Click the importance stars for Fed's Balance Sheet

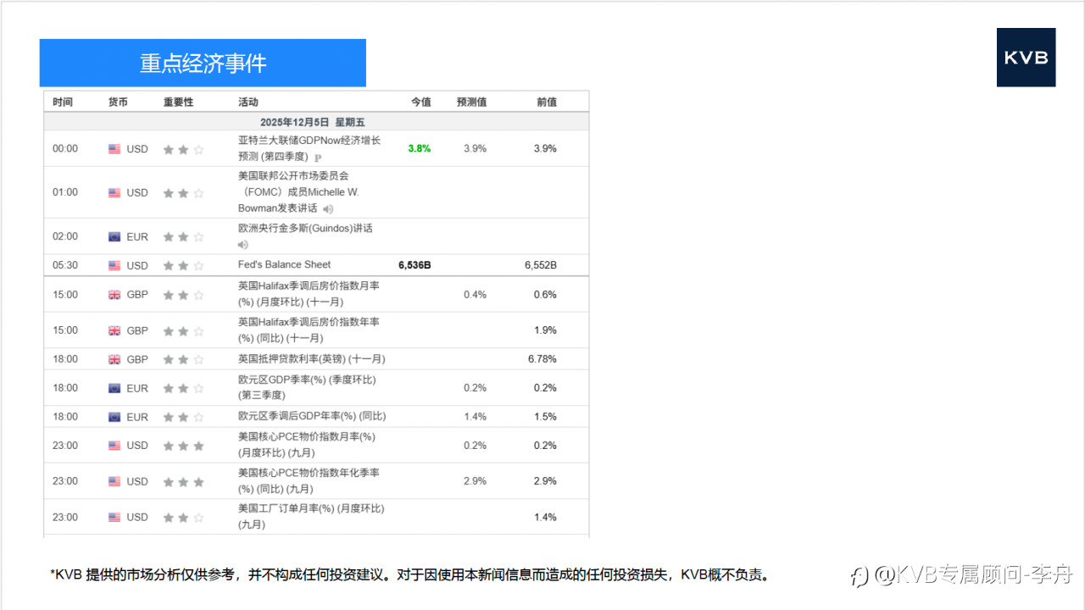[183, 265]
